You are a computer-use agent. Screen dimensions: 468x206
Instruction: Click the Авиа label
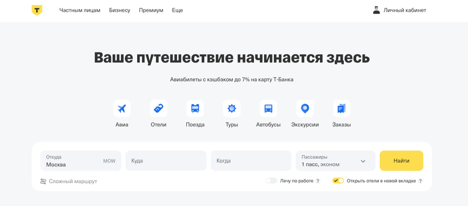[122, 124]
